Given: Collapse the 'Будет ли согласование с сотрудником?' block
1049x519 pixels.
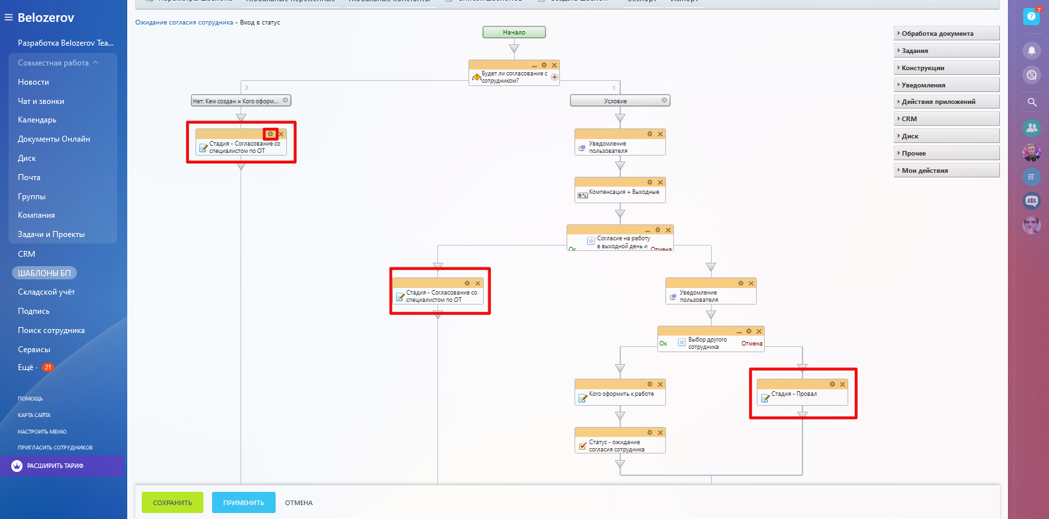Looking at the screenshot, I should click(x=534, y=66).
